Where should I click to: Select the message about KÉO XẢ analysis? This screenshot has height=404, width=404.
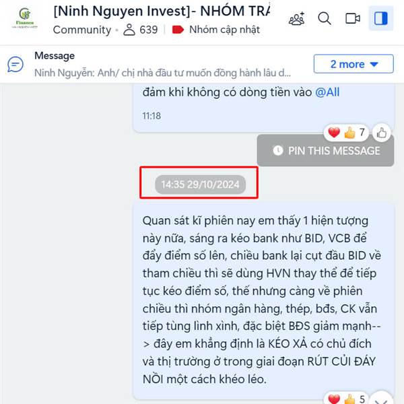tap(264, 300)
